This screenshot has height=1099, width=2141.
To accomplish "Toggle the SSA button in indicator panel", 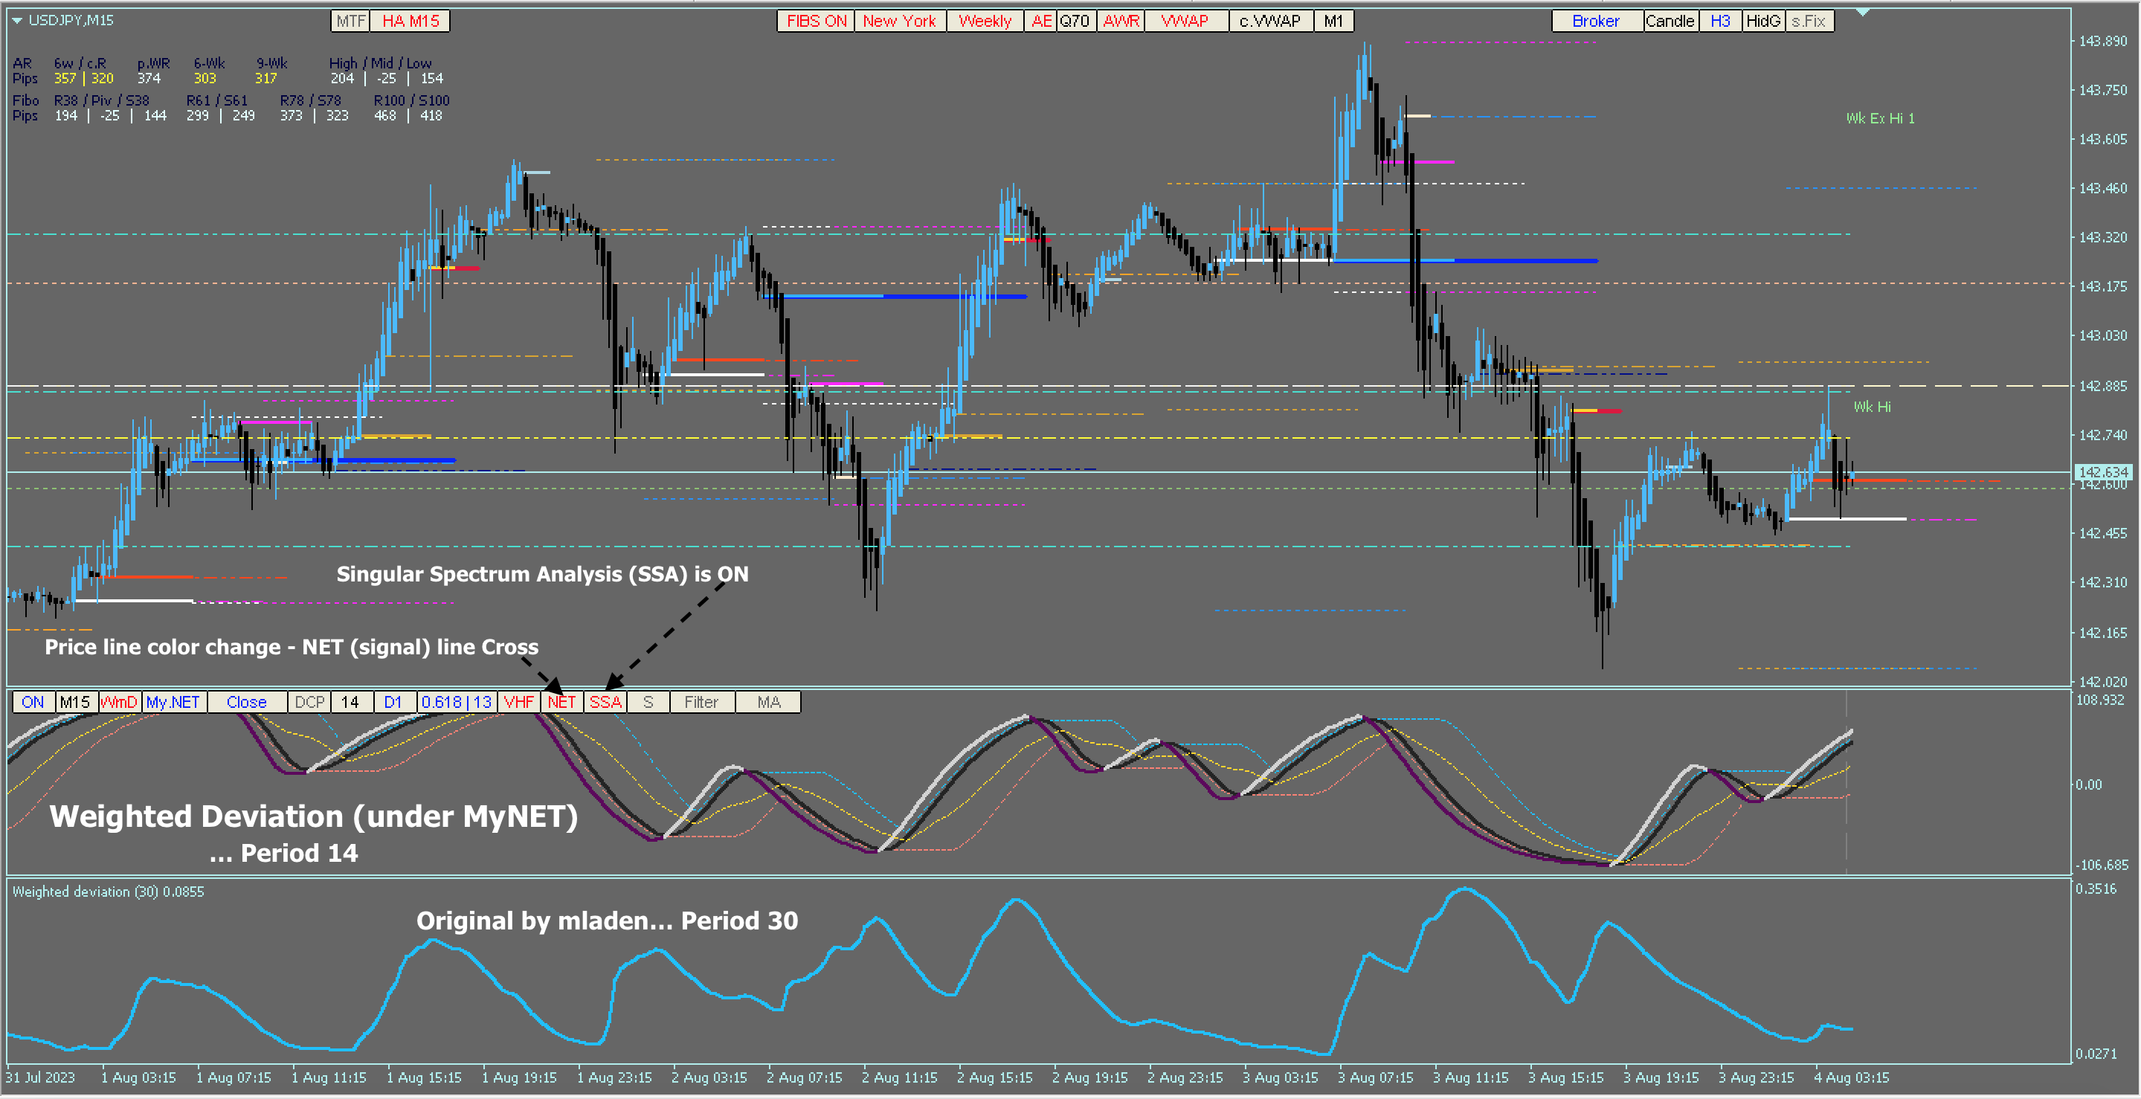I will (605, 703).
